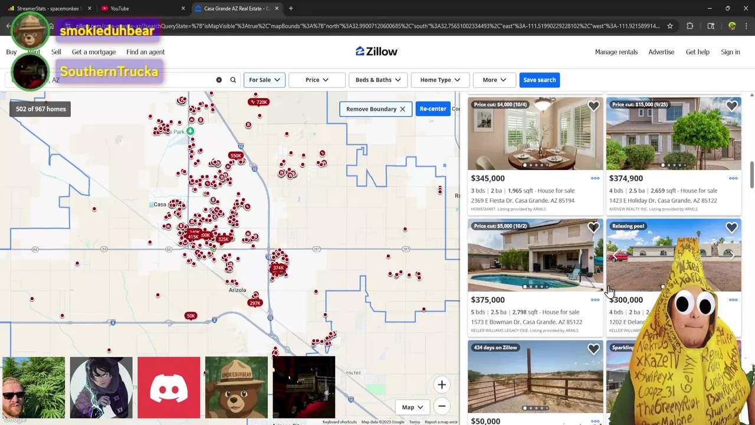The image size is (755, 425).
Task: Click the Re-center map button
Action: pos(433,109)
